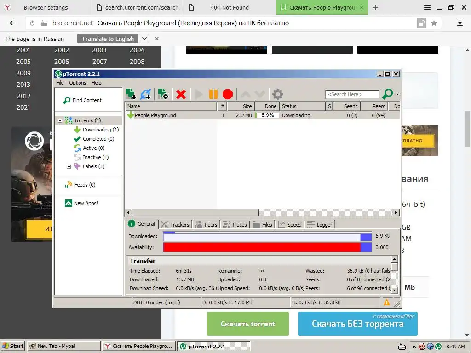Screen dimensions: 471x353
Task: Collapse the Torrents (1) tree node
Action: 60,120
